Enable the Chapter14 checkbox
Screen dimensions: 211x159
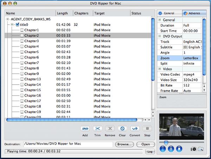(22, 84)
